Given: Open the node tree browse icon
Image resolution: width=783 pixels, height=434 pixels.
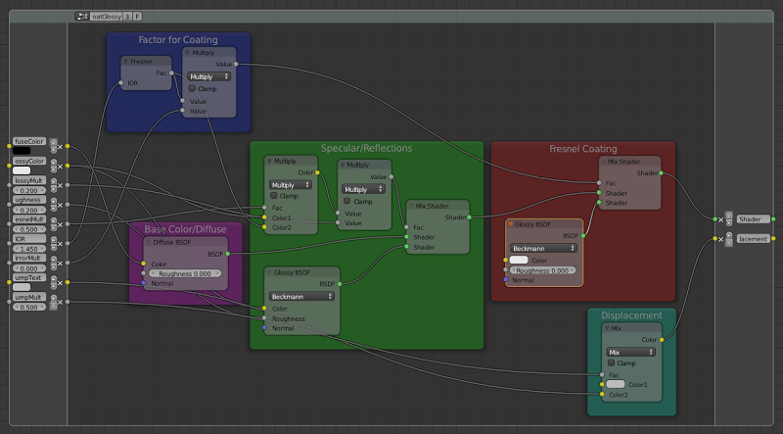Looking at the screenshot, I should coord(82,17).
